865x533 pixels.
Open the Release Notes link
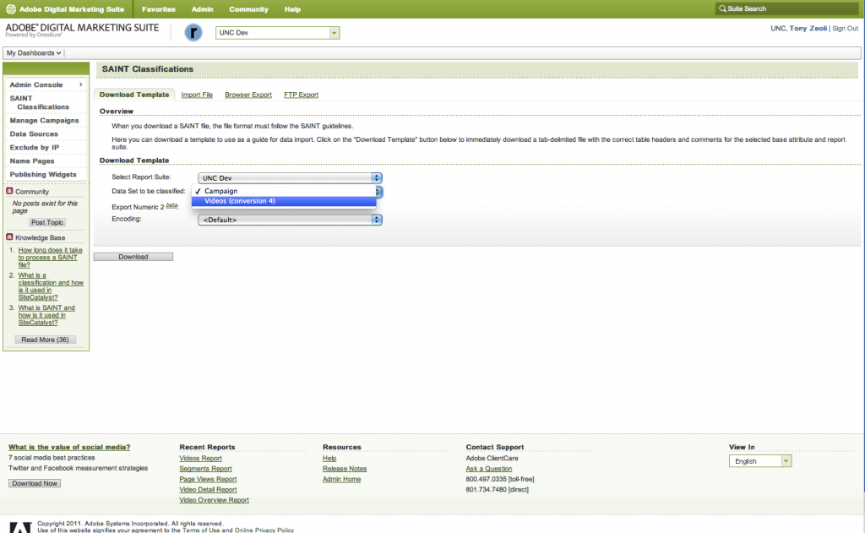click(x=345, y=469)
